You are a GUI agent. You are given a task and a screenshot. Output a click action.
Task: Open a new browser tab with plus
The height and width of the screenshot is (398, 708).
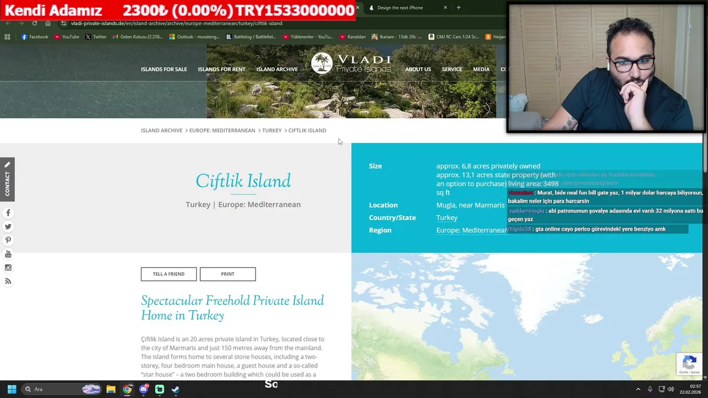(459, 8)
